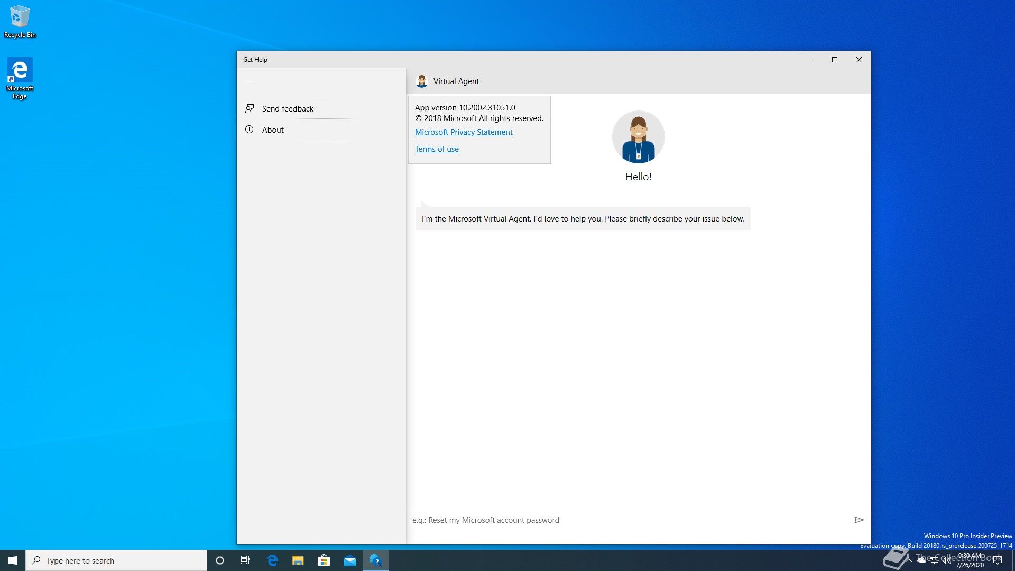Select the About menu entry
The image size is (1015, 571).
tap(321, 130)
